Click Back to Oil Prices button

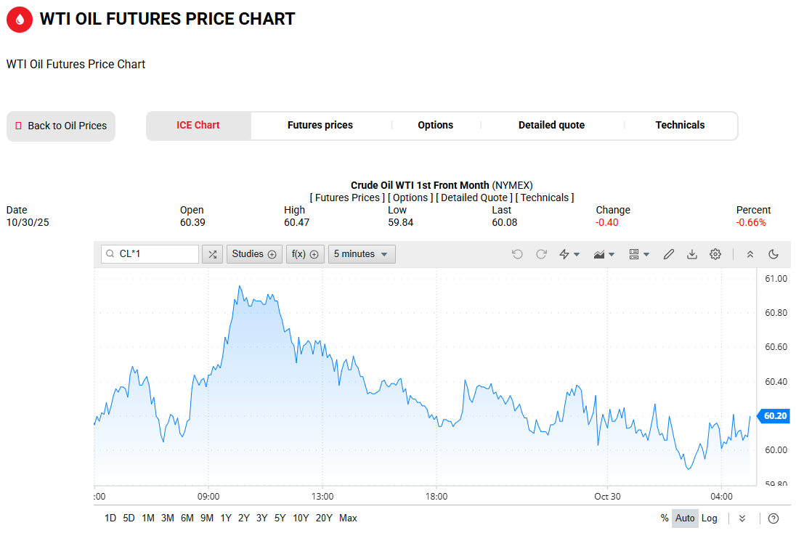point(61,126)
